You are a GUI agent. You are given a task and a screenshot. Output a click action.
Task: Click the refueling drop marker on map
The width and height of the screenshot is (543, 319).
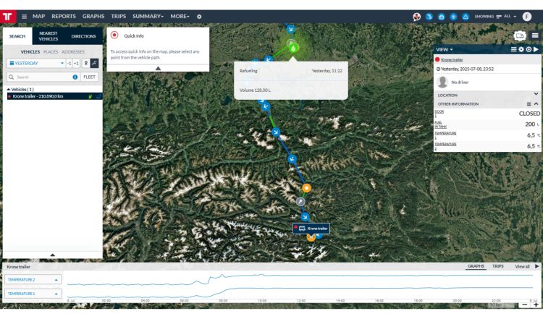click(293, 48)
